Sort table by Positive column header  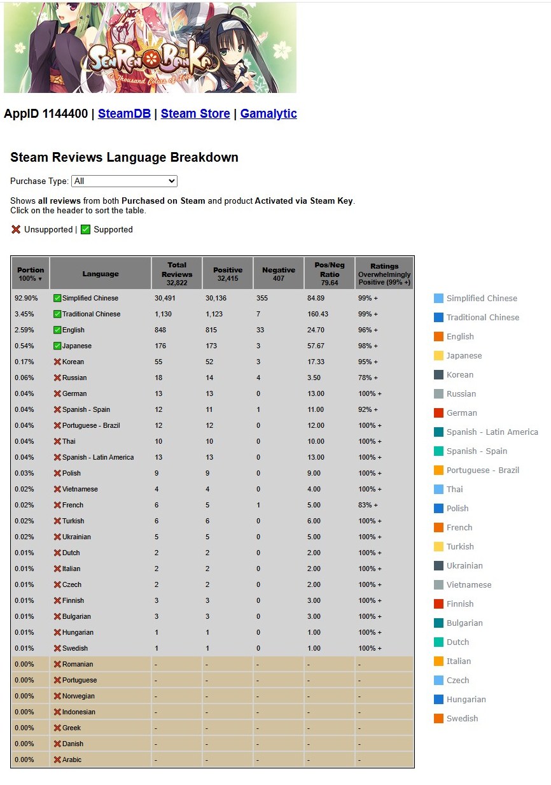(228, 274)
